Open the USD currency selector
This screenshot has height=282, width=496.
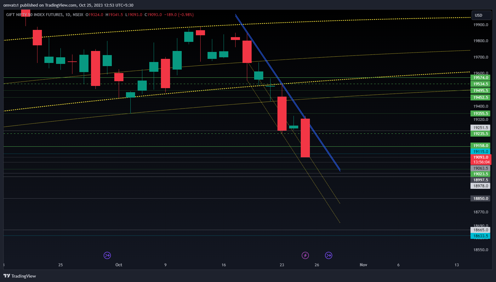(x=481, y=15)
